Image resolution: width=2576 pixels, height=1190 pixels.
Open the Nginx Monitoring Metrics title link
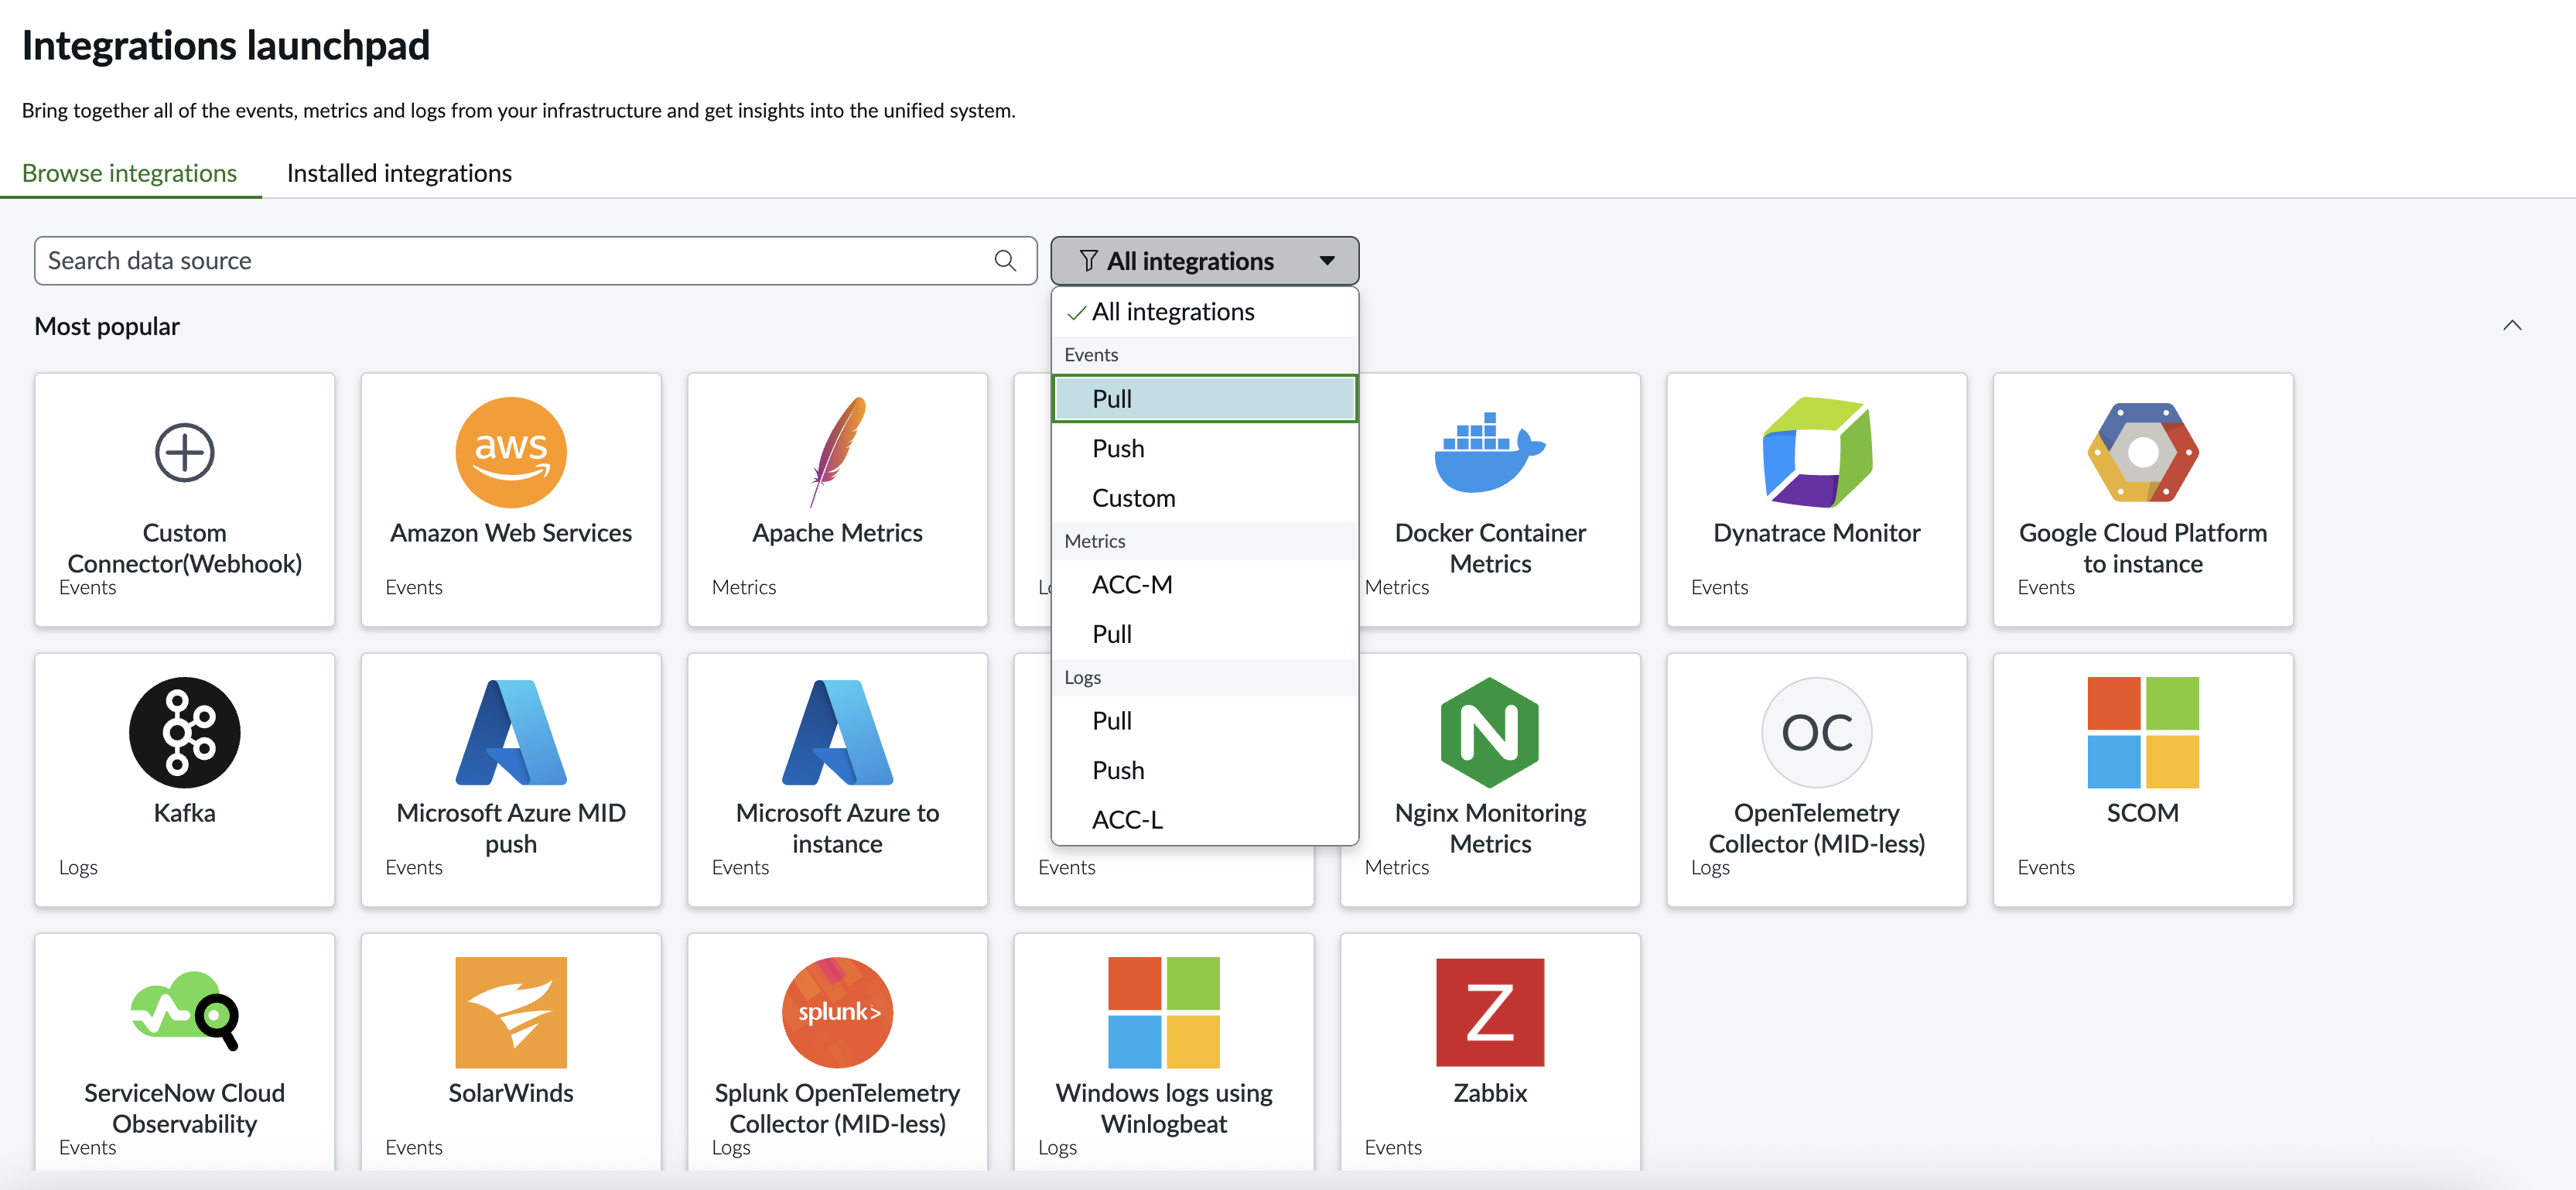(x=1490, y=828)
